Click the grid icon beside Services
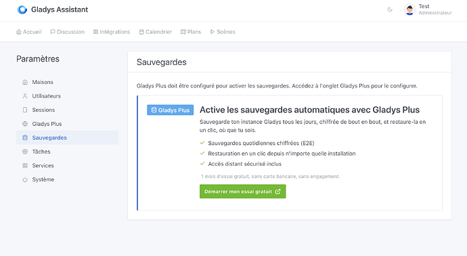 25,165
